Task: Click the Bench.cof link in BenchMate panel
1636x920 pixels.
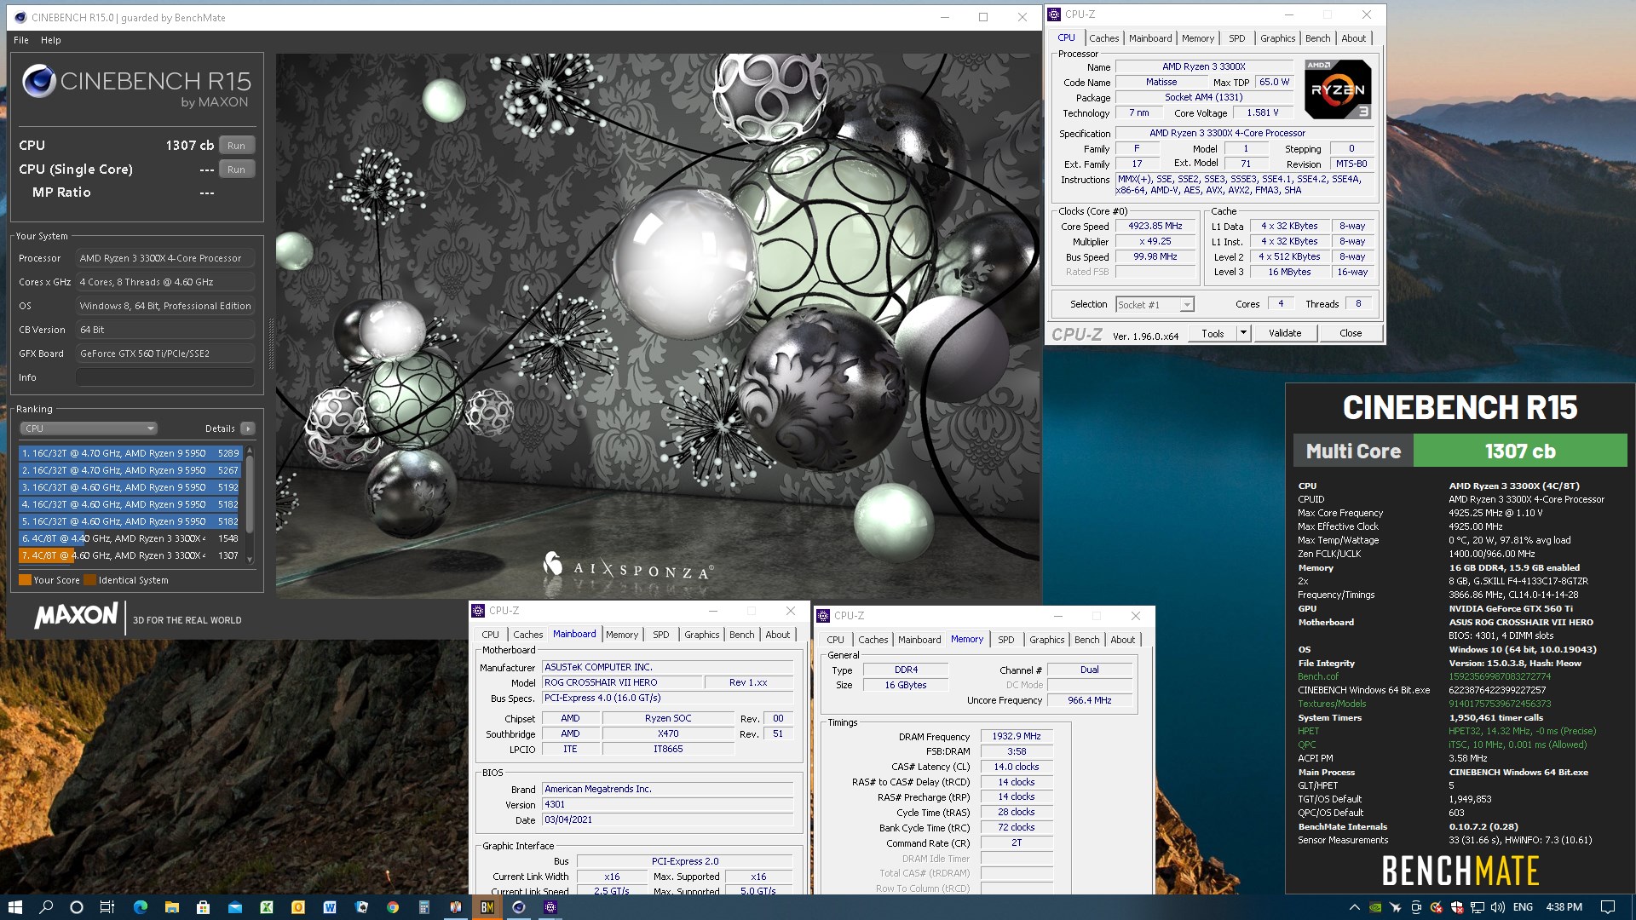Action: click(1318, 676)
